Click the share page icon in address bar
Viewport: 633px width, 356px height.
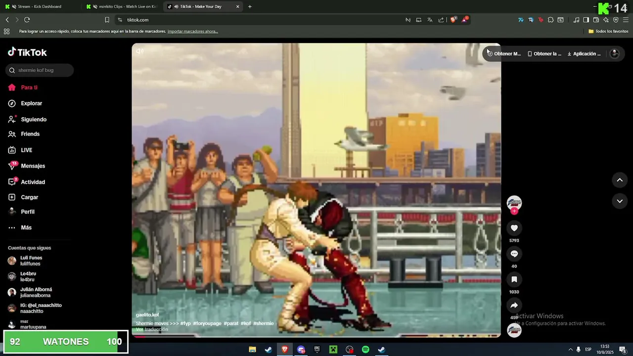(x=441, y=20)
